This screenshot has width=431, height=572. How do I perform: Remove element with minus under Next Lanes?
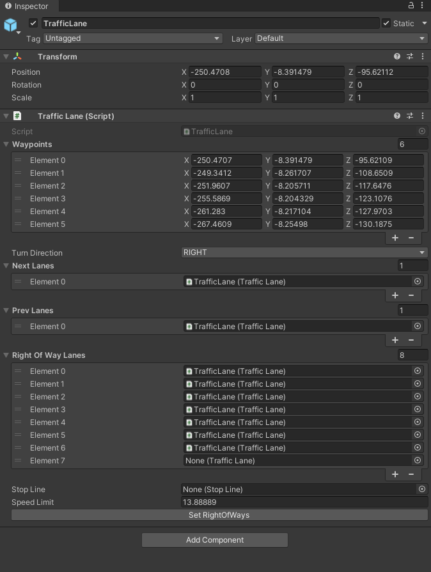click(x=411, y=295)
